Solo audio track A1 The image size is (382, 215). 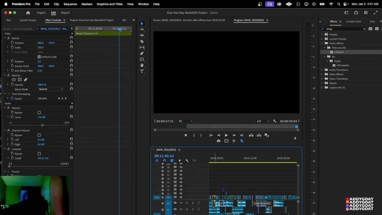(x=193, y=203)
